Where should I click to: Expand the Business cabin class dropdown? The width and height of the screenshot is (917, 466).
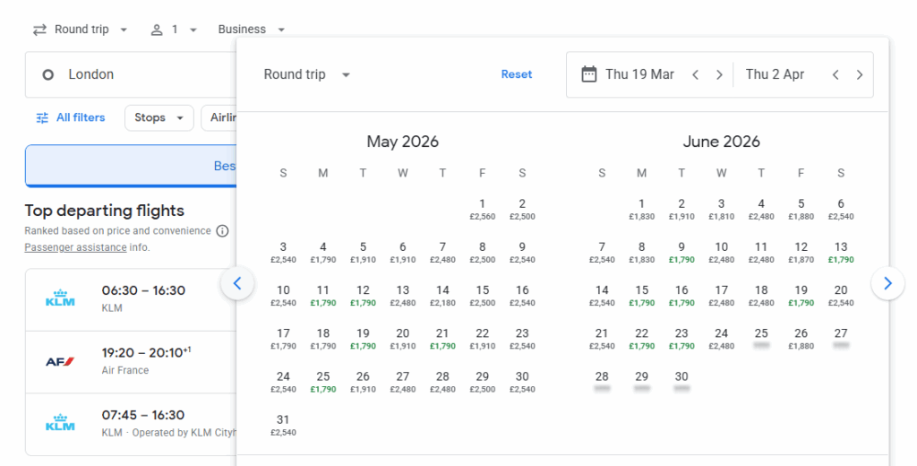(252, 30)
